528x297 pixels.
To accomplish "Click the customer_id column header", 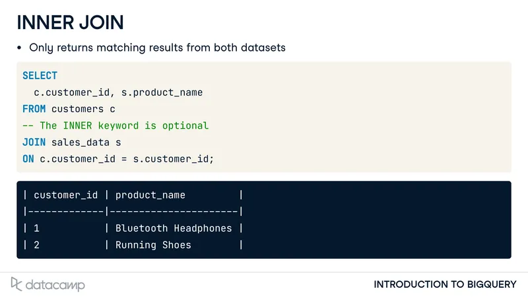I will [65, 195].
